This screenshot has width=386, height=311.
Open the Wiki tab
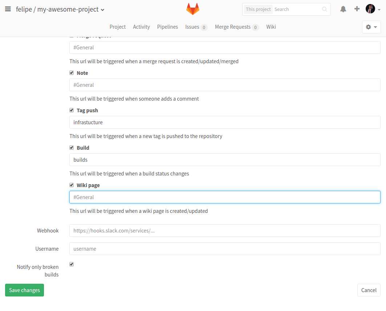(x=271, y=27)
